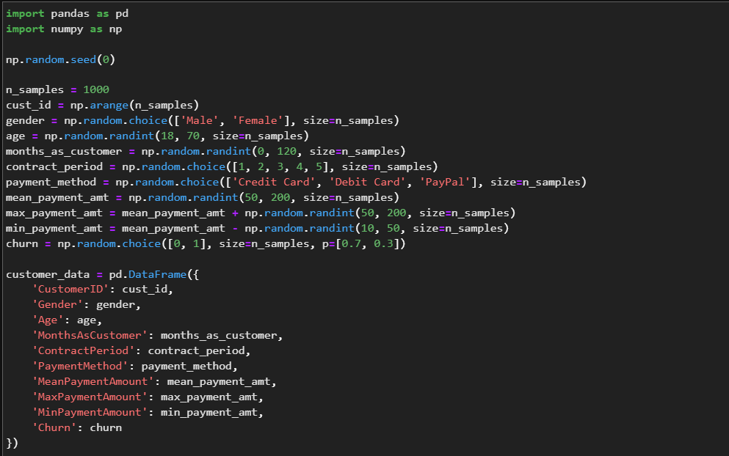Click the age variable definition
Screen dimensions: 729x456
[157, 136]
